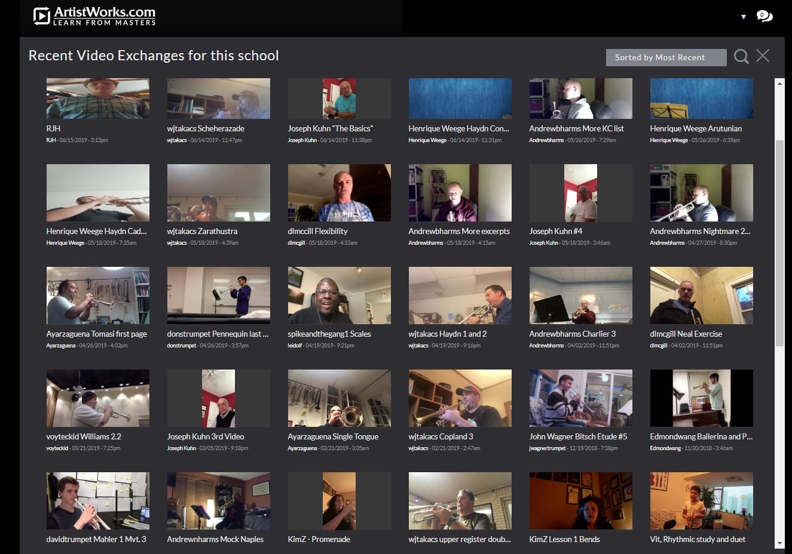Open wjtakacs Haydn 1 and 2 thumbnail

[x=460, y=296]
